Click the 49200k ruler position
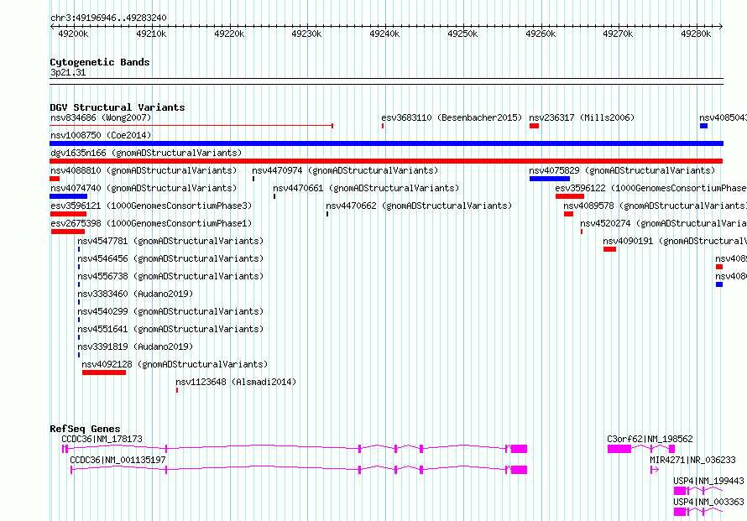 coord(73,34)
